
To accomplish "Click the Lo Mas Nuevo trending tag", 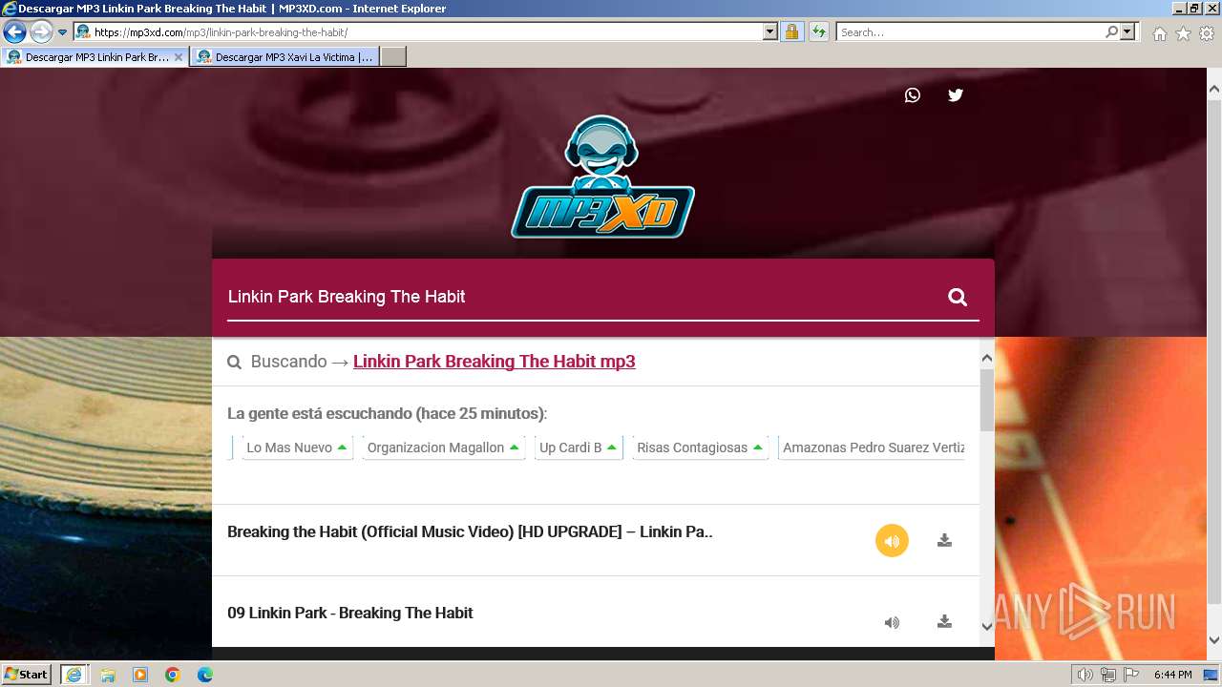I will click(297, 448).
